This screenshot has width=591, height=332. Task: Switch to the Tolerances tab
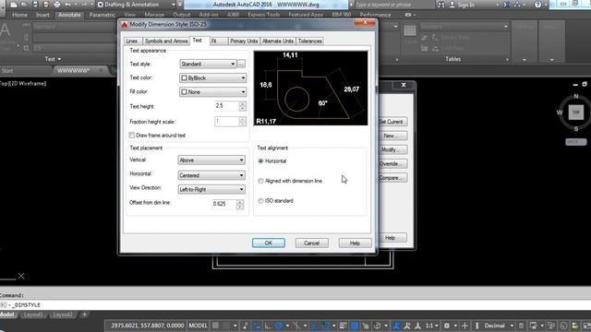pos(310,41)
